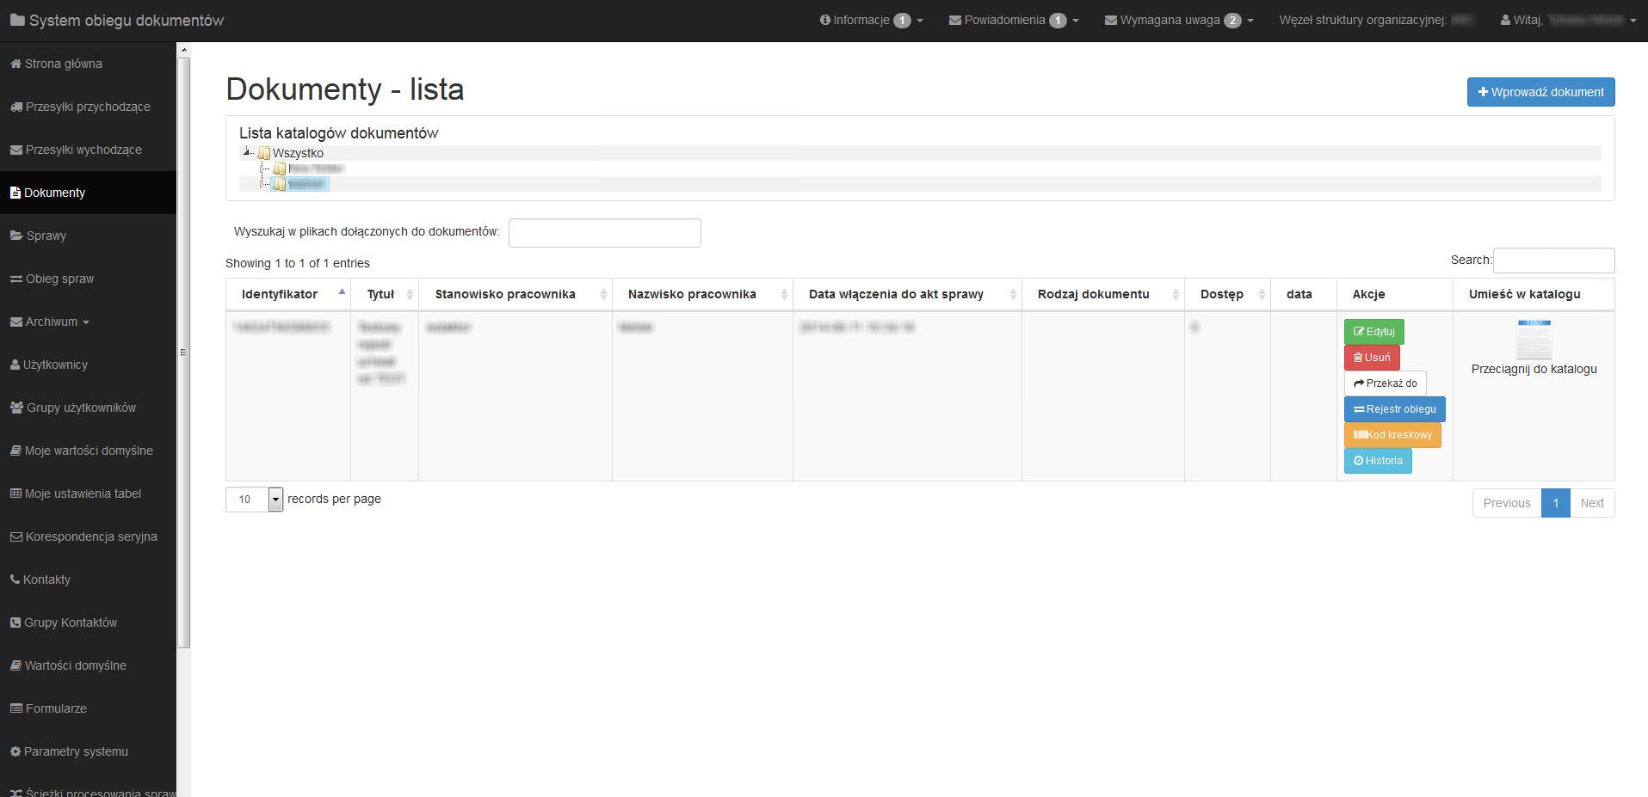Click the sidebar vertical scrollbar

(x=183, y=344)
